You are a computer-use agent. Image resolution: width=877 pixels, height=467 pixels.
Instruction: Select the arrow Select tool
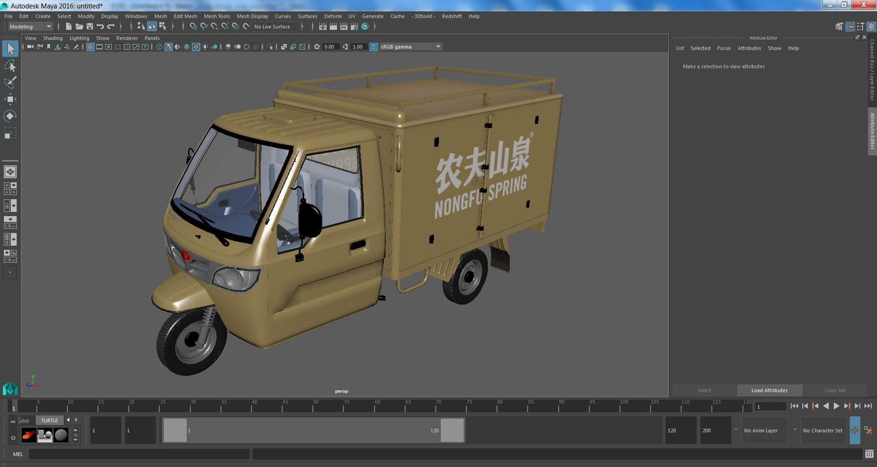click(x=10, y=49)
